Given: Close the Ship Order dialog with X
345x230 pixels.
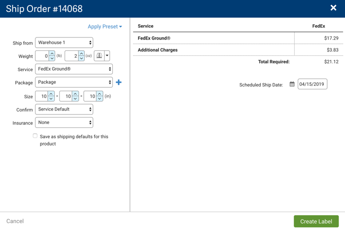Looking at the screenshot, I should (333, 8).
